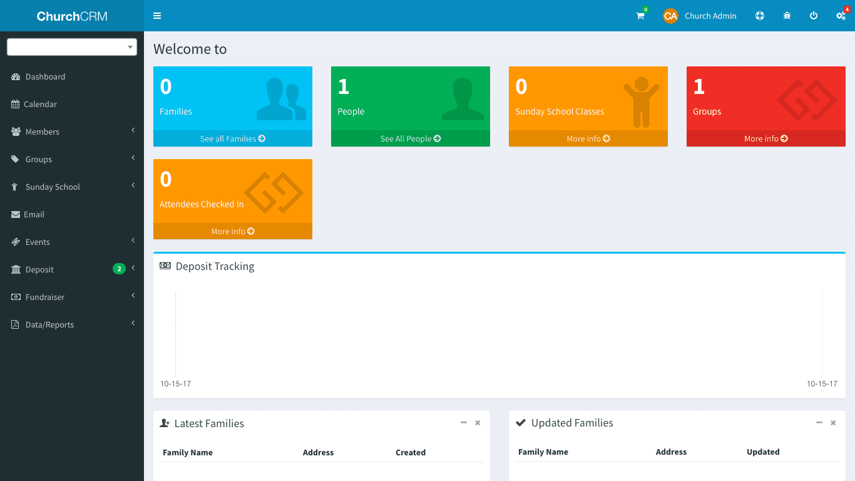Collapse the Updated Families panel
Viewport: 855px width, 481px height.
(x=819, y=423)
